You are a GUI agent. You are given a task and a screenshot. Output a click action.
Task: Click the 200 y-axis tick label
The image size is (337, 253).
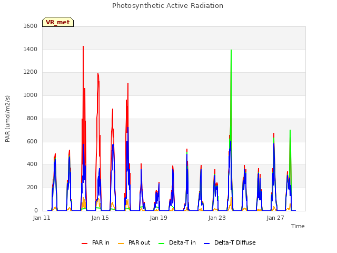point(32,188)
